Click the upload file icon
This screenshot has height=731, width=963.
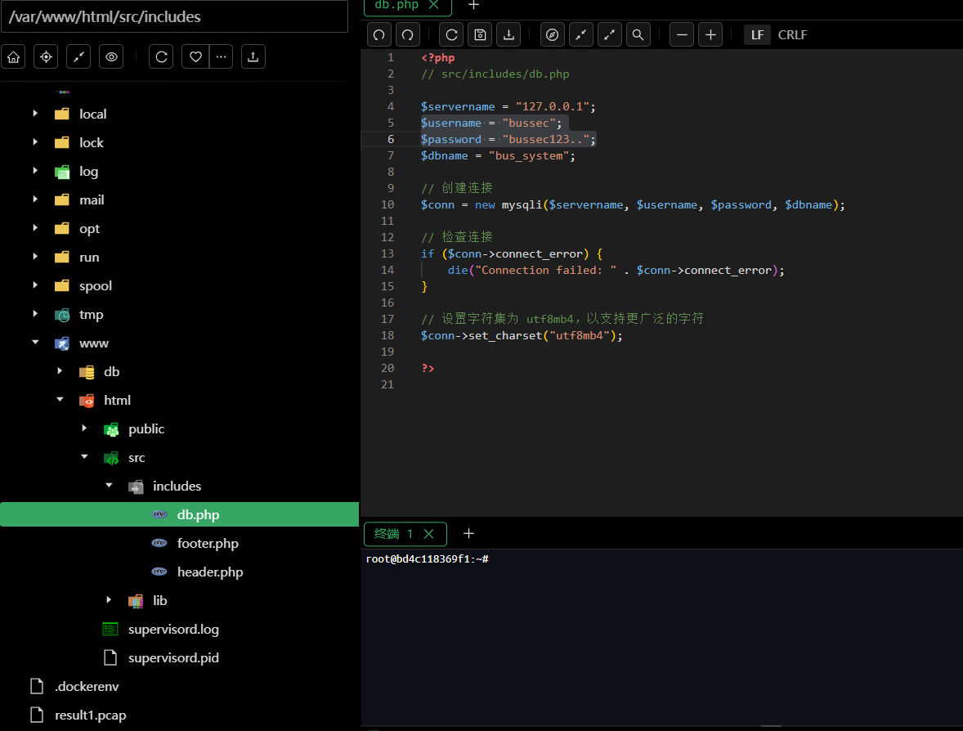(253, 56)
